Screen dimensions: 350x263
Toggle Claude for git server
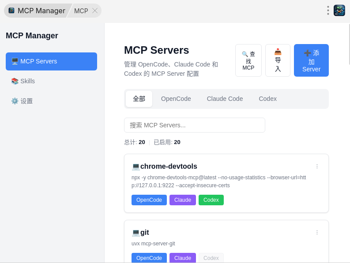click(x=183, y=258)
